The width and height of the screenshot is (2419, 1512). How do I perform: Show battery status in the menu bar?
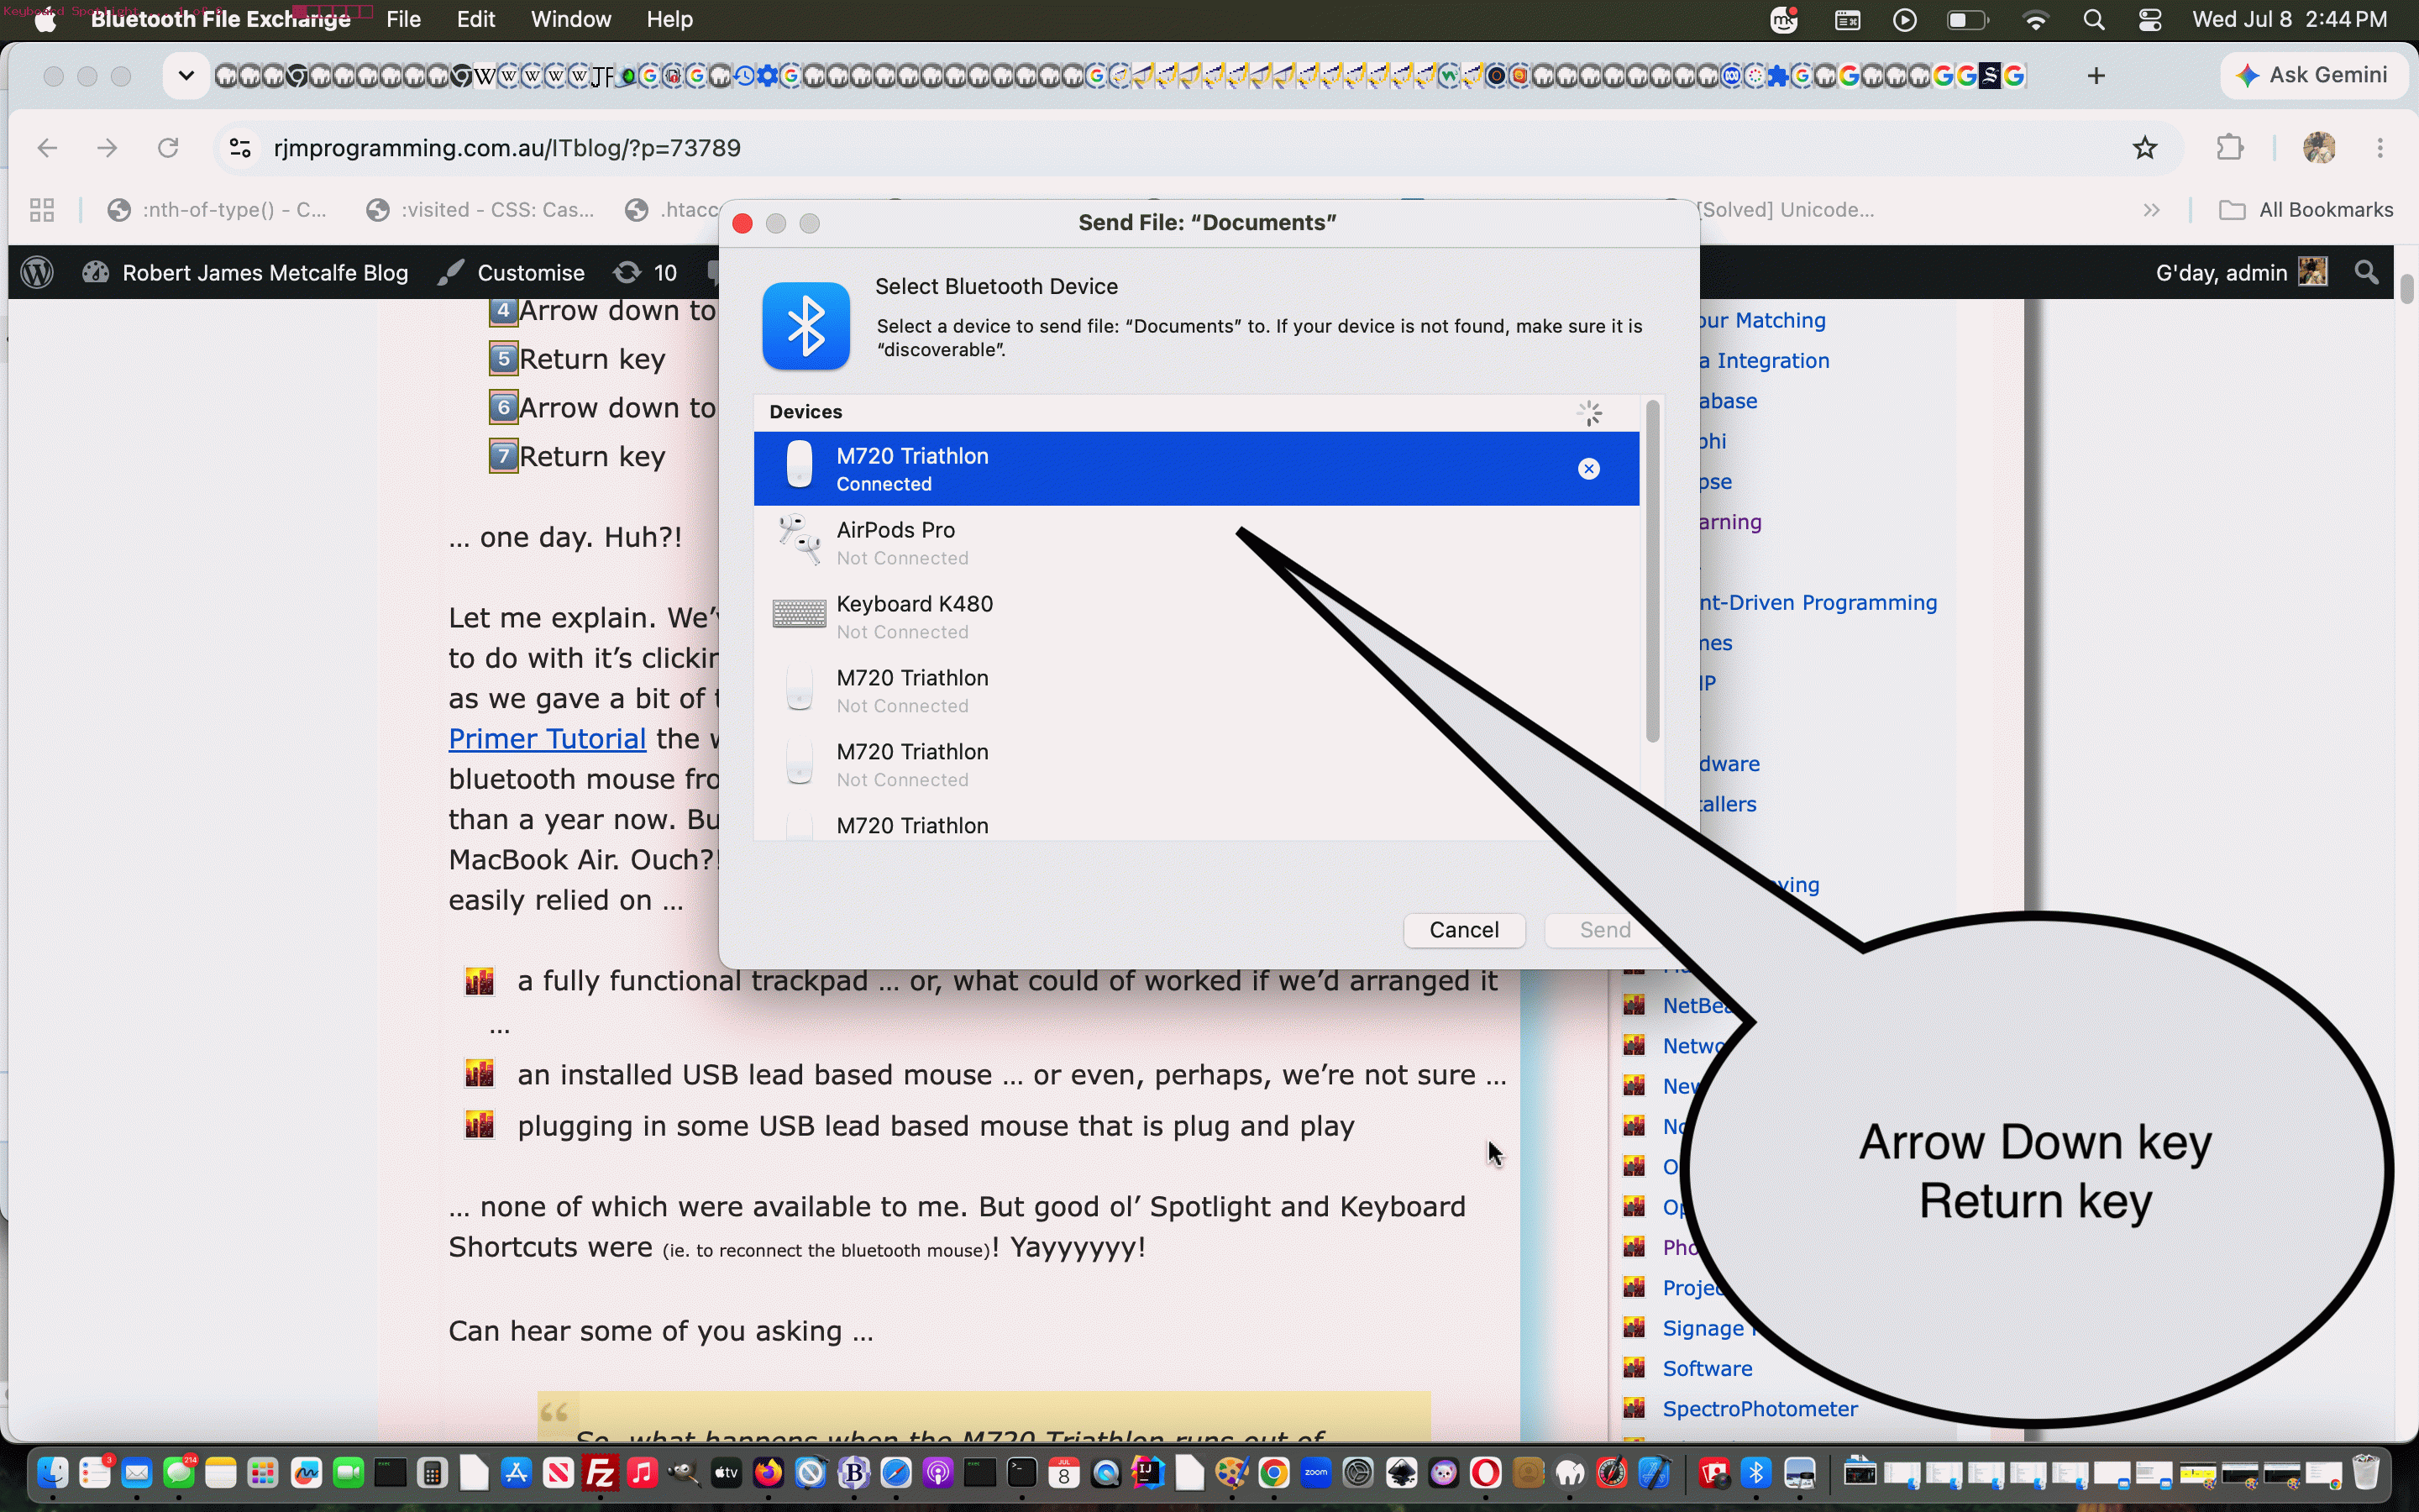coord(1967,20)
